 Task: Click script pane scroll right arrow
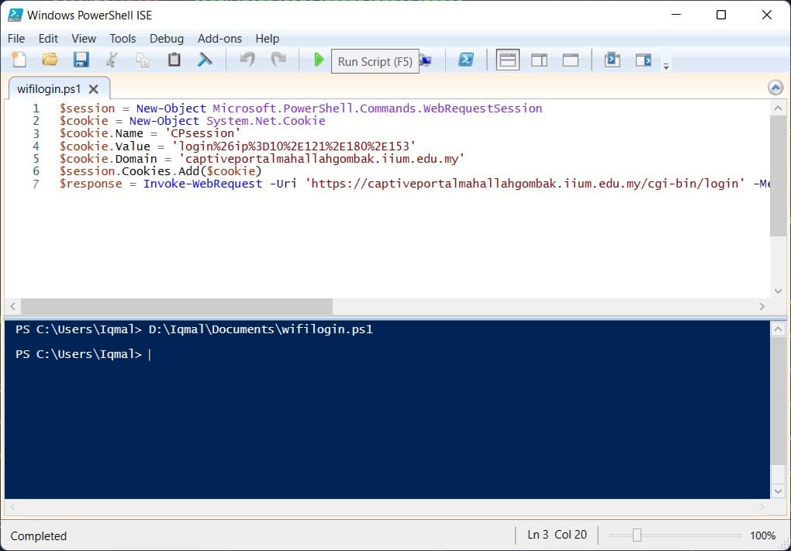[x=762, y=306]
